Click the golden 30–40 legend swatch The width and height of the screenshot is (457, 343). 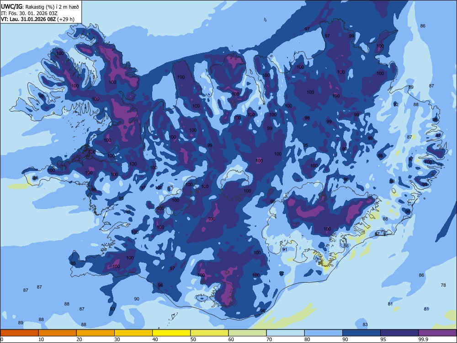point(133,333)
